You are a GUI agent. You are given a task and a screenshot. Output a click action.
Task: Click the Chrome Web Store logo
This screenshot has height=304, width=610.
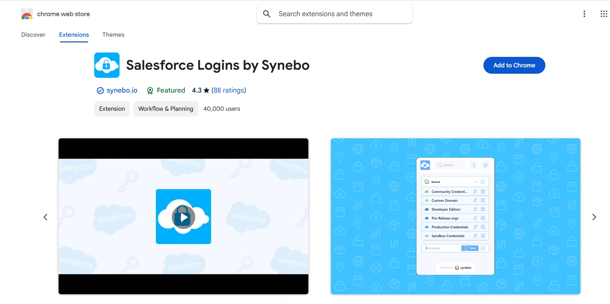tap(27, 14)
